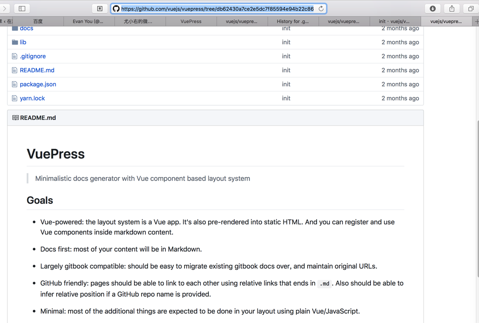Image resolution: width=479 pixels, height=323 pixels.
Task: Click the lib folder icon
Action: 15,42
